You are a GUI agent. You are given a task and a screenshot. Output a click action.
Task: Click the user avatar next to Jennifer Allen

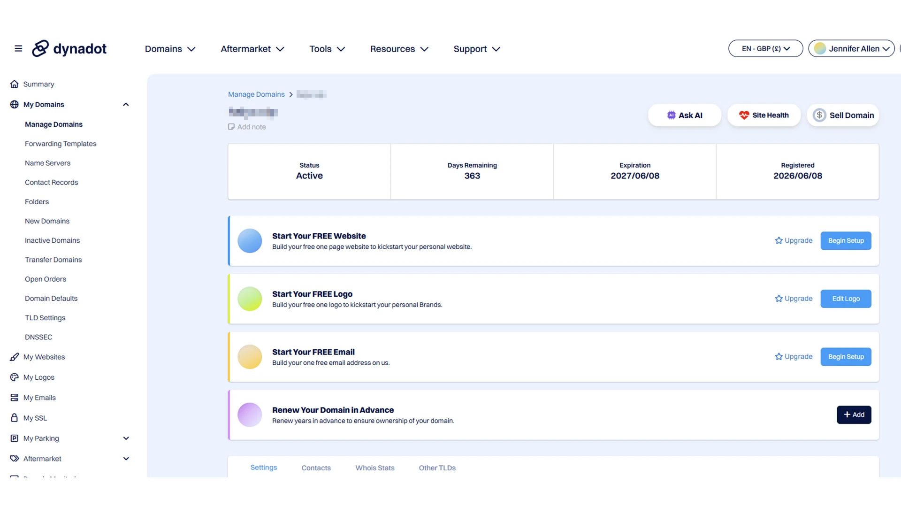point(820,48)
